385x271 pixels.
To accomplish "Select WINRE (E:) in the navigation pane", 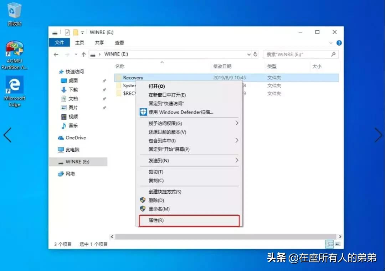I will coord(78,161).
